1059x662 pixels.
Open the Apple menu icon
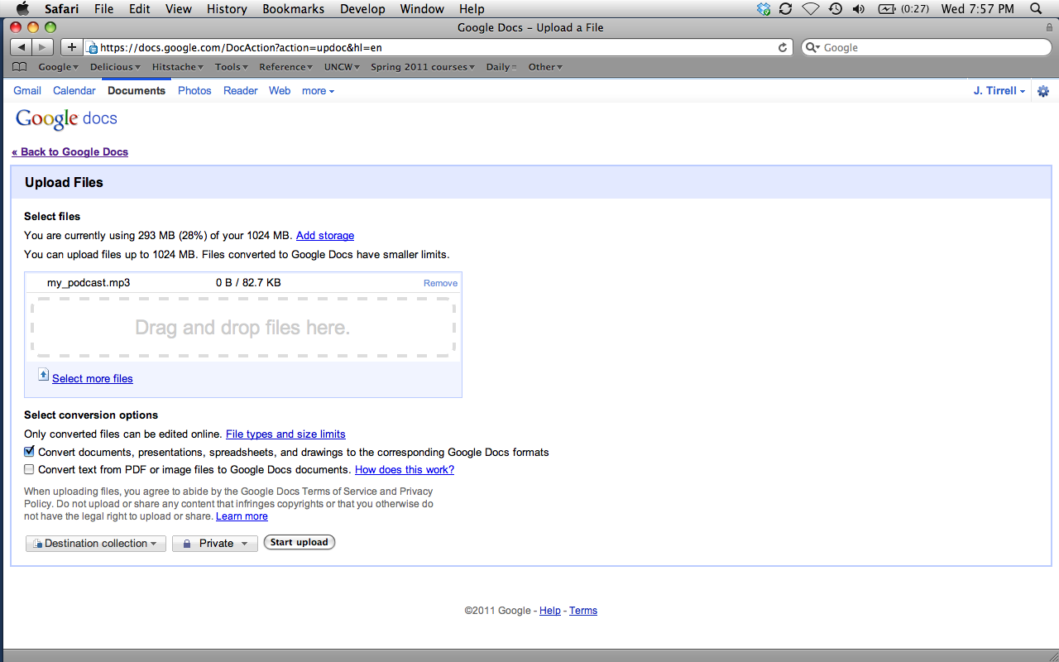22,9
